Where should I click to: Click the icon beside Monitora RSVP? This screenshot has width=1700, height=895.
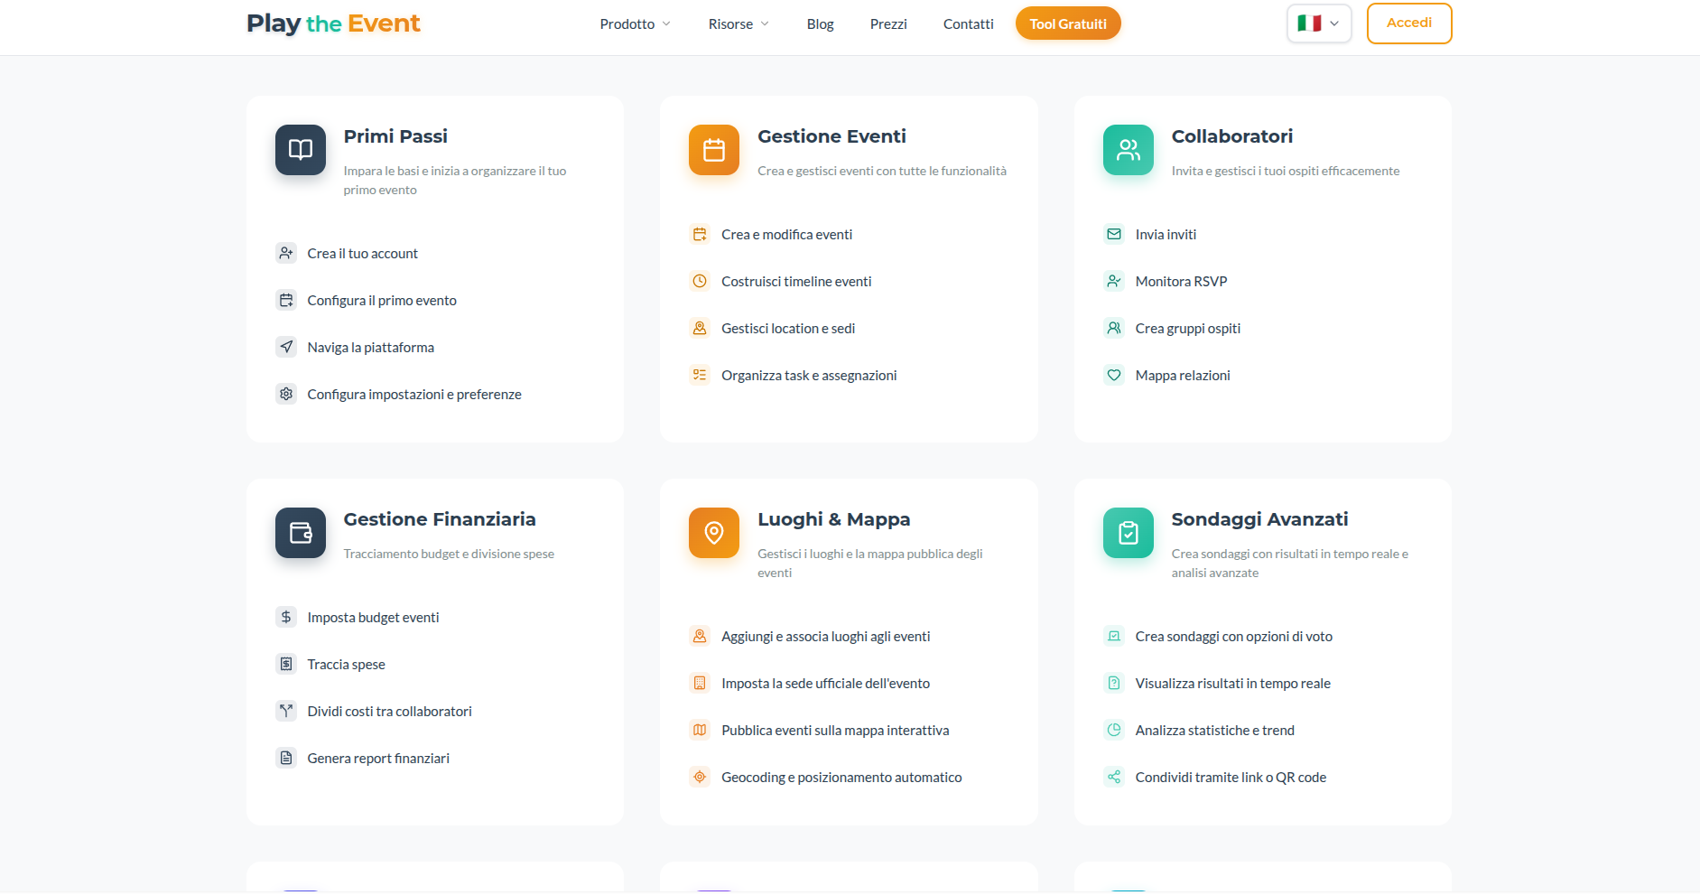[1114, 281]
